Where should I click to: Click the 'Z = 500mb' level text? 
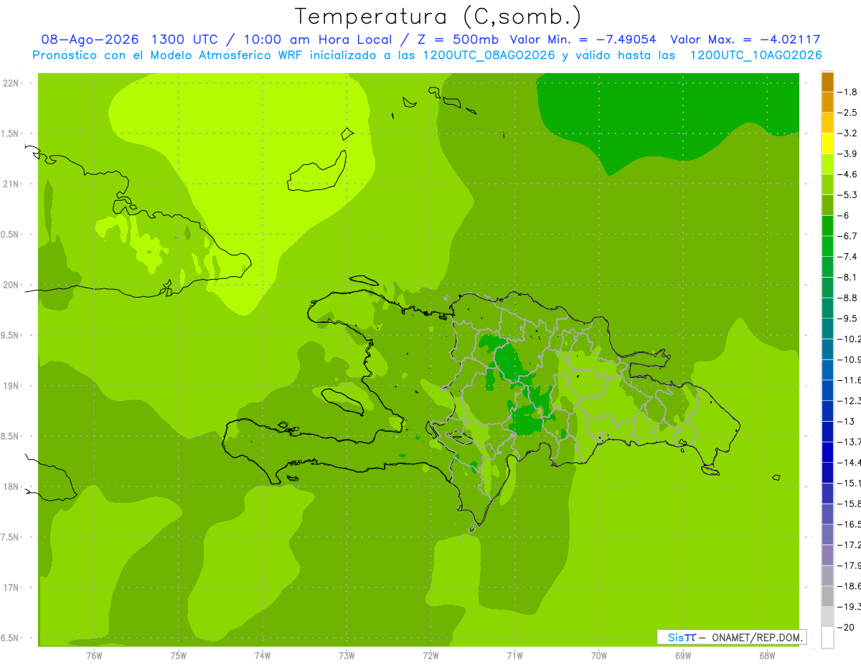point(456,39)
